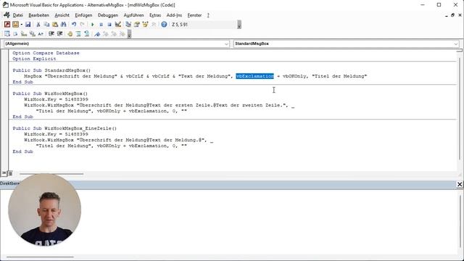Click the Direktbereich vertical scrollbar

460,220
